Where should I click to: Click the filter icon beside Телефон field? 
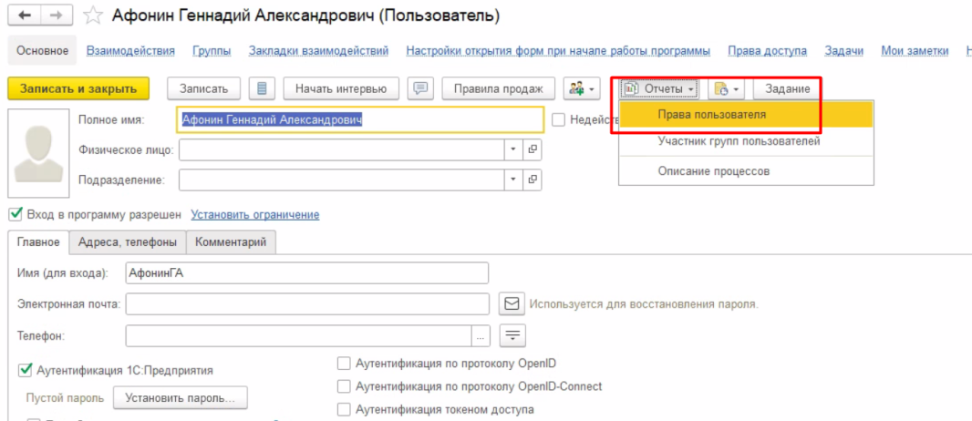[x=514, y=335]
